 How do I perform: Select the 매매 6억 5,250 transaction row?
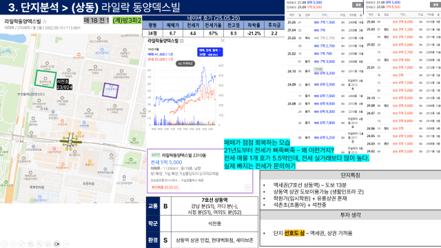pyautogui.click(x=325, y=138)
